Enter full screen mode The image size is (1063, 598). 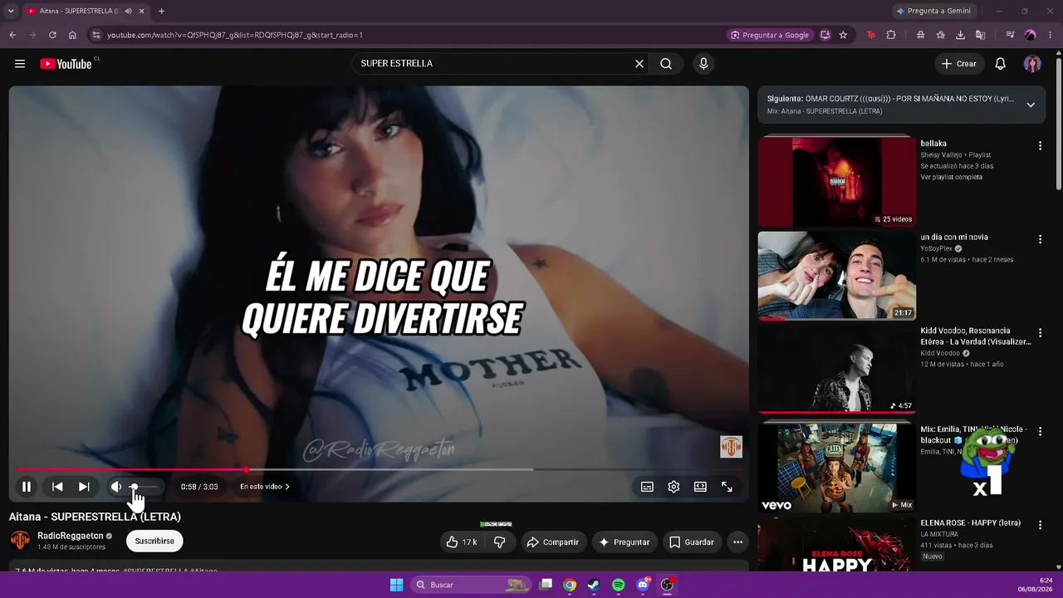point(727,487)
